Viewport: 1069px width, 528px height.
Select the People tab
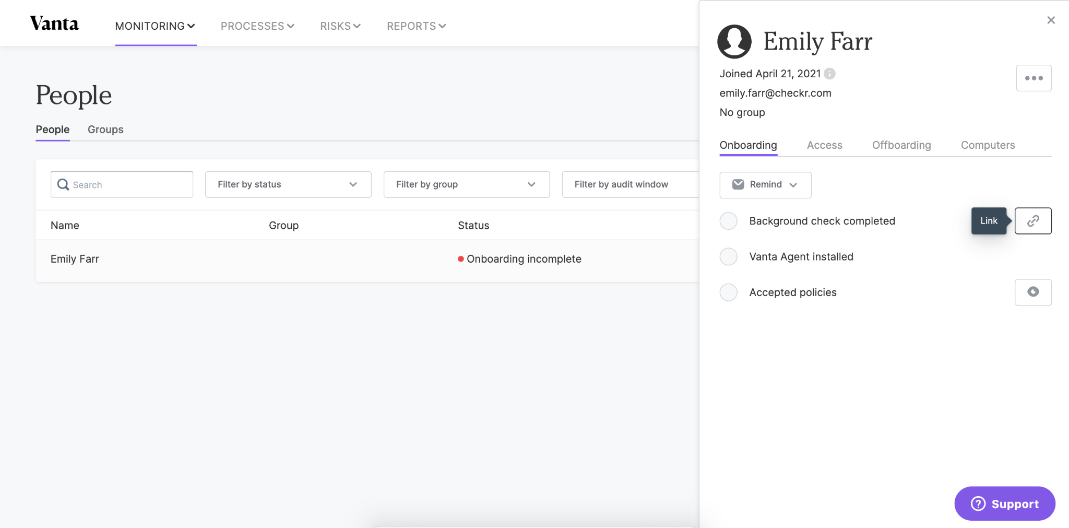(x=52, y=130)
